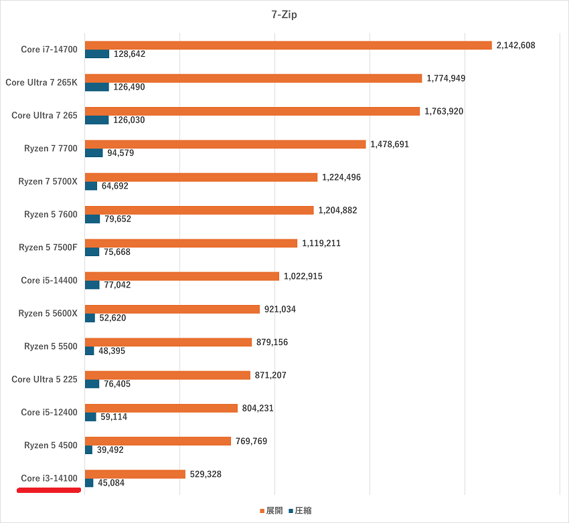Select the Core i7-14700 blue compression bar
The width and height of the screenshot is (569, 523).
97,54
